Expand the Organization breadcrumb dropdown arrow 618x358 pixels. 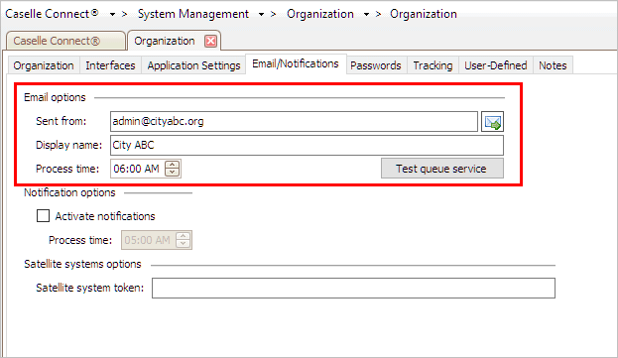pos(366,15)
